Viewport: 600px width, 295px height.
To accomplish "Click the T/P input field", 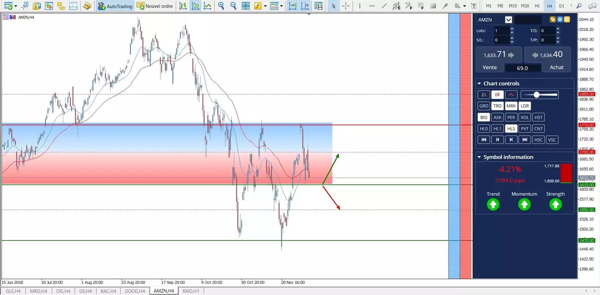I will [547, 40].
